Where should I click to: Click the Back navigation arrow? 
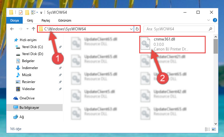[x=12, y=29]
